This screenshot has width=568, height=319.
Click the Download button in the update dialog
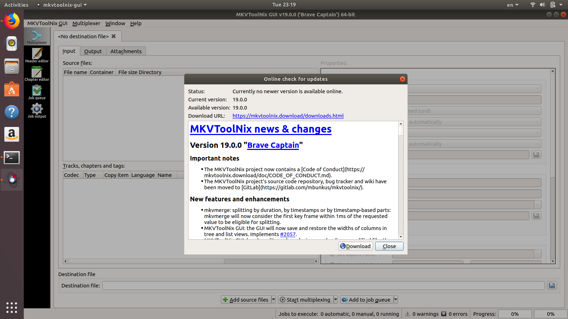coord(355,246)
